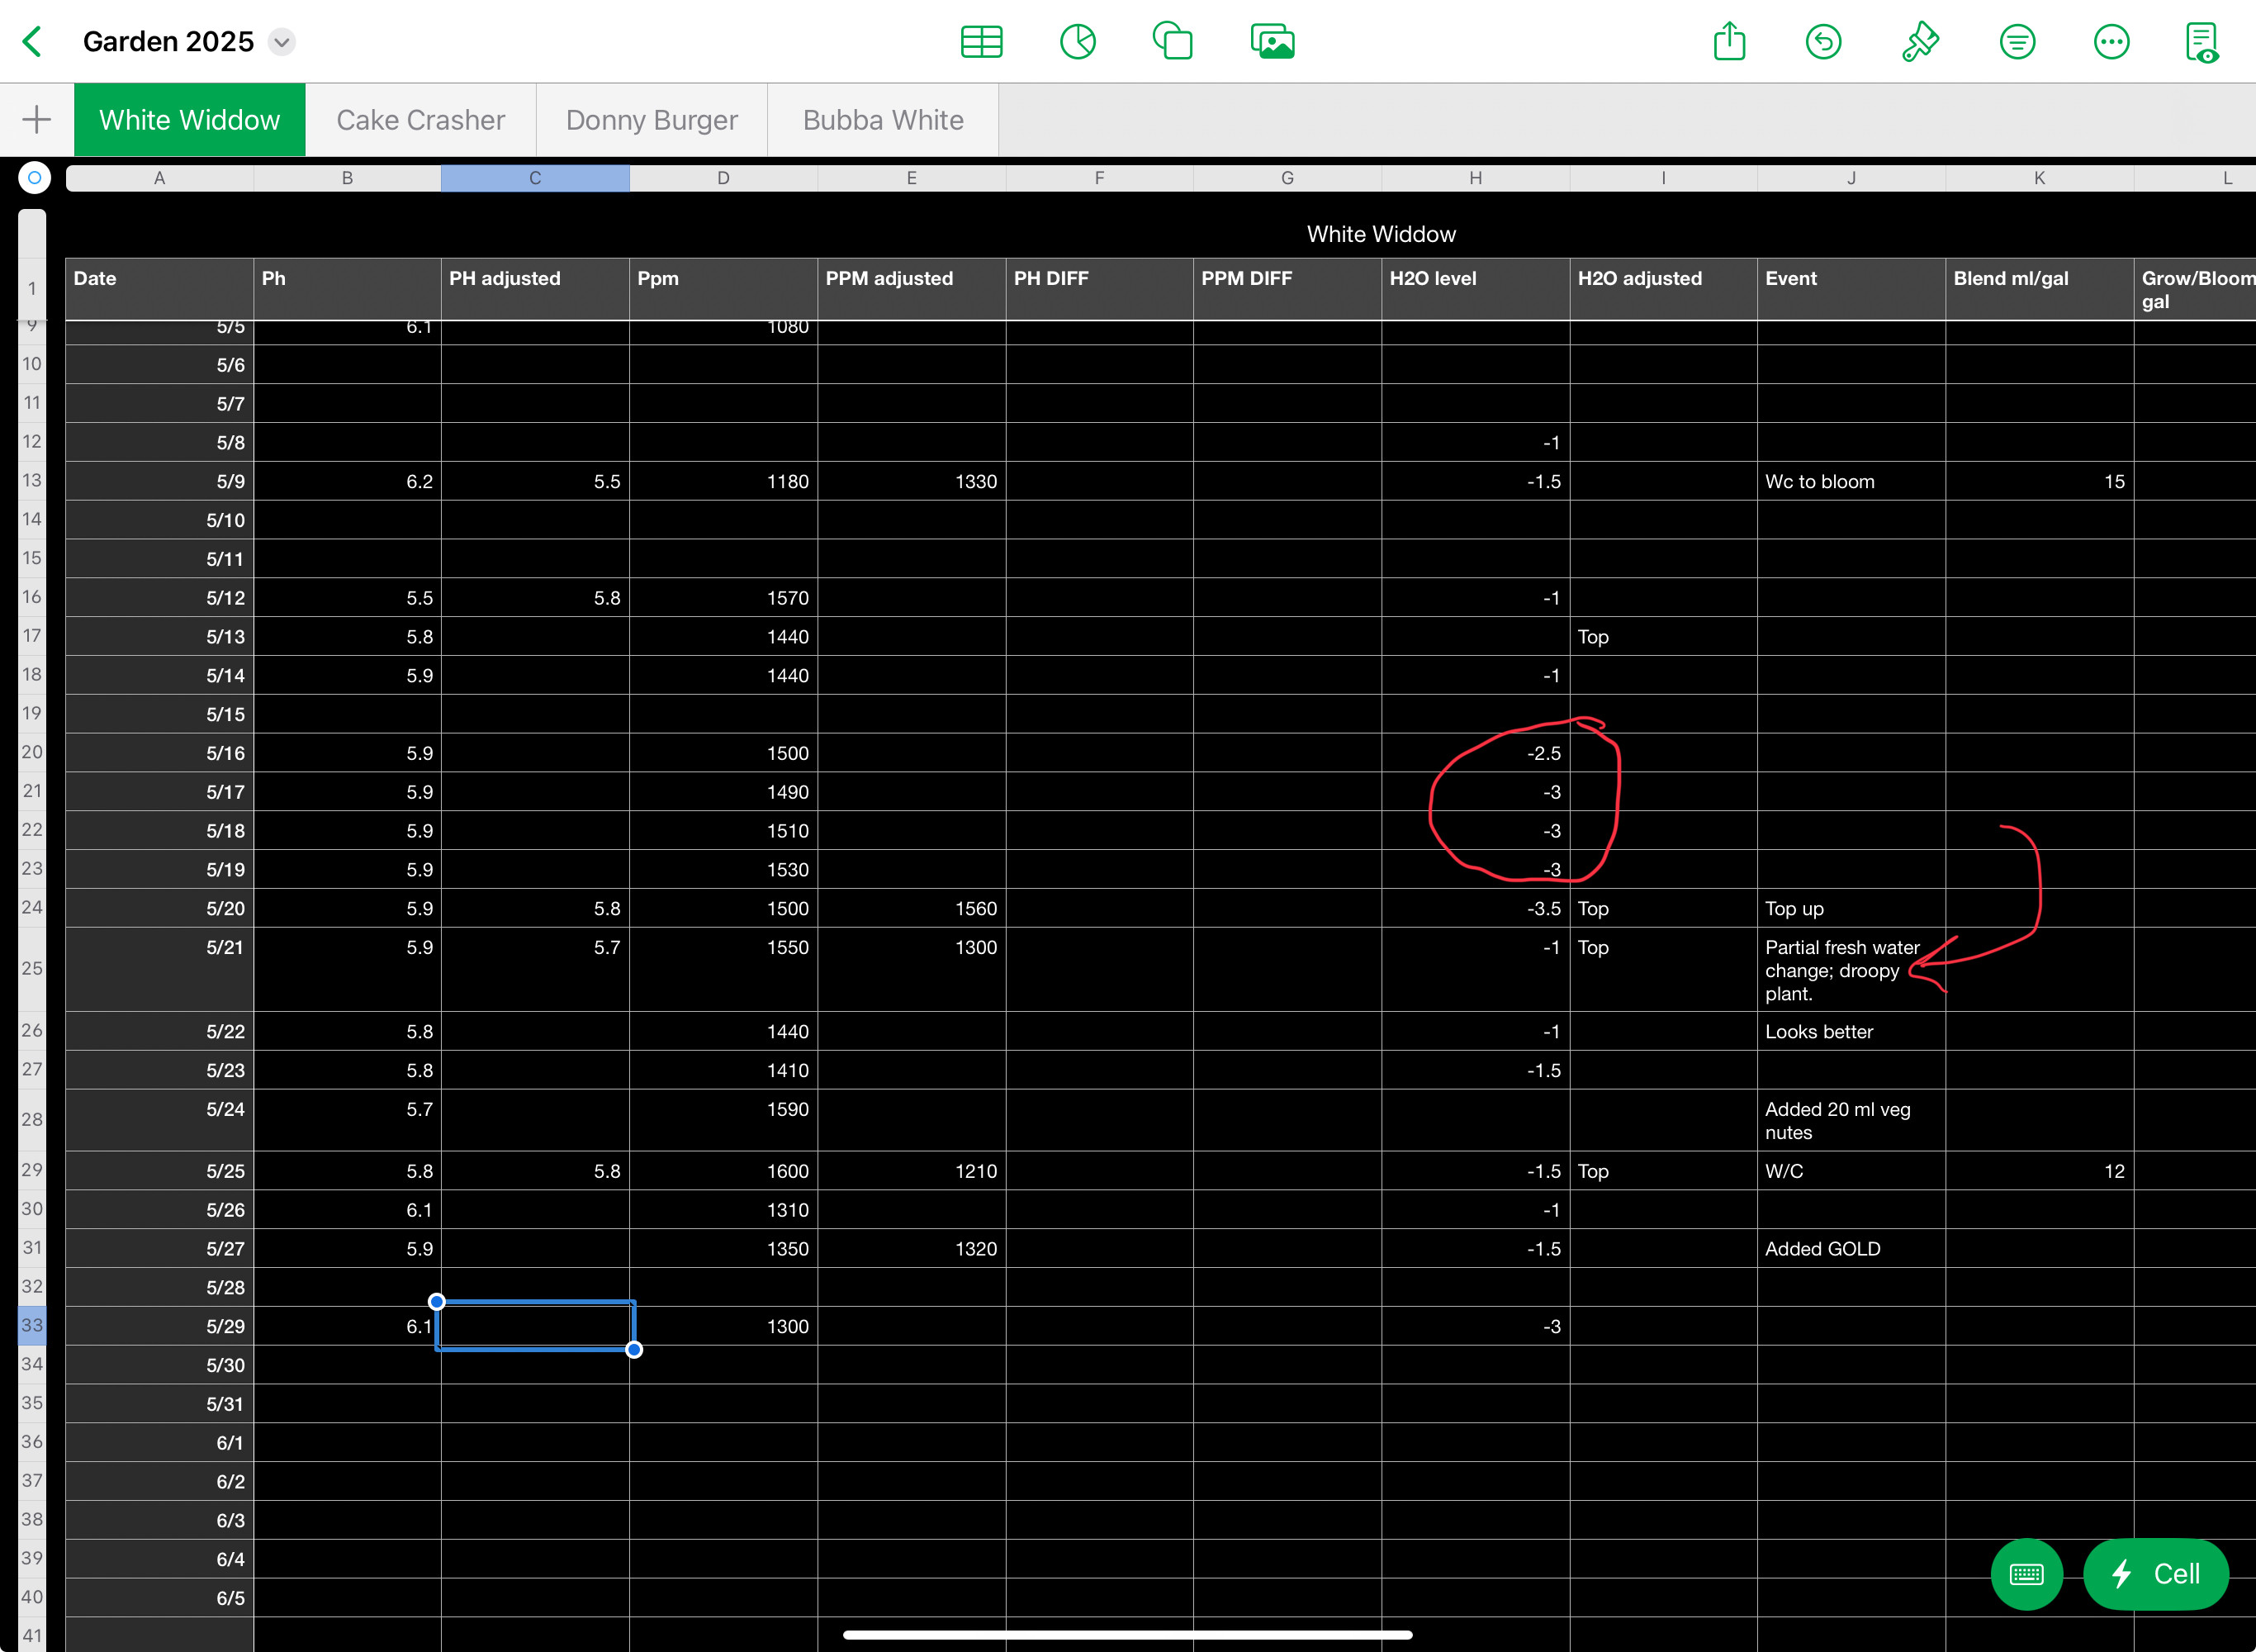The height and width of the screenshot is (1652, 2256).
Task: Select Ph value "6.2" on 5/9
Action: click(348, 481)
